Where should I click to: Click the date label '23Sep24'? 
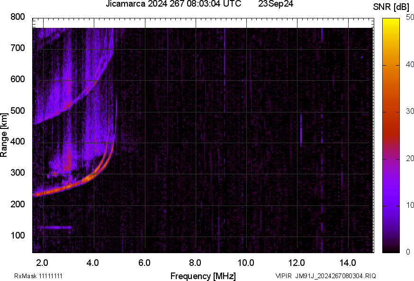(x=276, y=4)
